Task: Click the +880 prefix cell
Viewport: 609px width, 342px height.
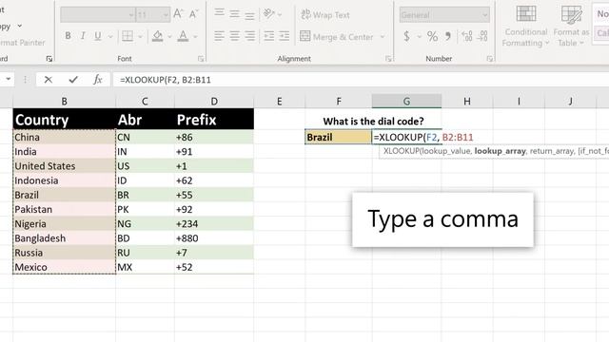Action: [214, 238]
